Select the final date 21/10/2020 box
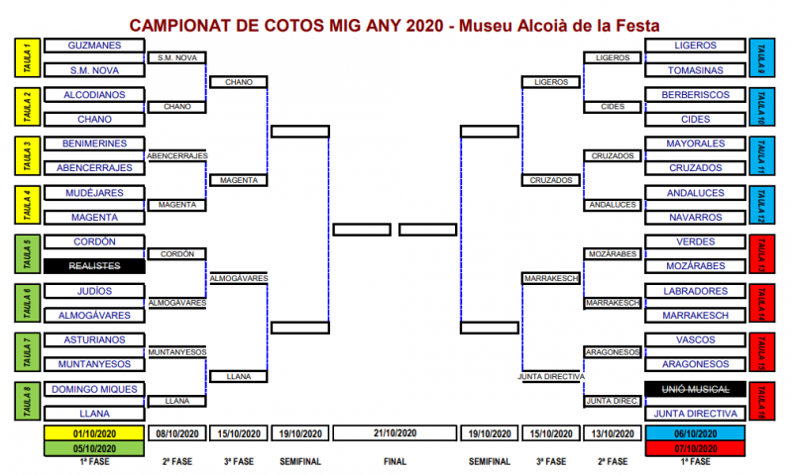The width and height of the screenshot is (793, 475). point(395,433)
